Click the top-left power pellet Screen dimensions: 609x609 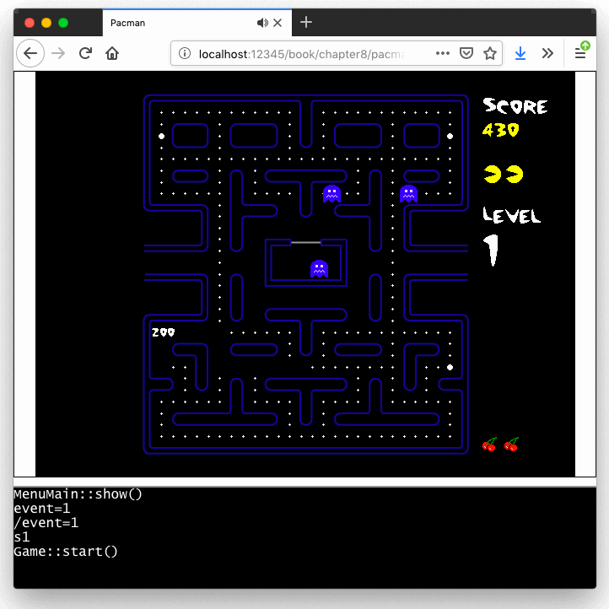[x=162, y=136]
